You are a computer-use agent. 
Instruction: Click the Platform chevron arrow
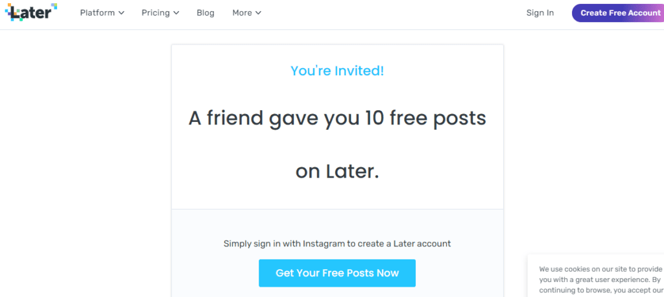coord(121,13)
